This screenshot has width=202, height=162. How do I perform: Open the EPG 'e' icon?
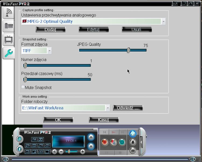[x=41, y=139]
